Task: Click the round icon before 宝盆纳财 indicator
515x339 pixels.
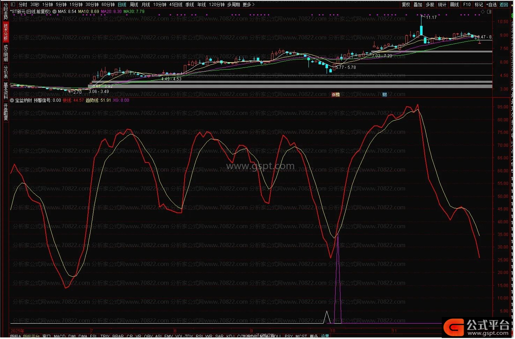Action: 12,100
